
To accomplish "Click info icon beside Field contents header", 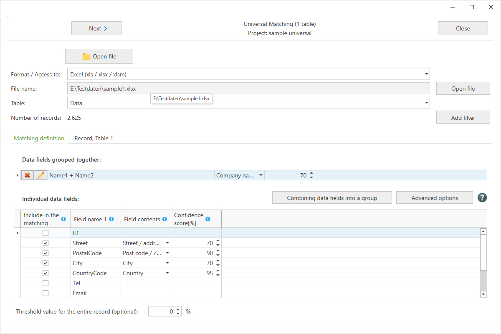I will 164,219.
